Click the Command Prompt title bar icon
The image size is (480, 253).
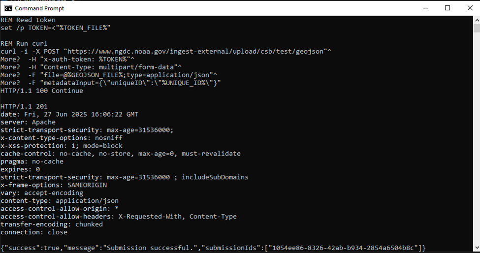click(8, 8)
